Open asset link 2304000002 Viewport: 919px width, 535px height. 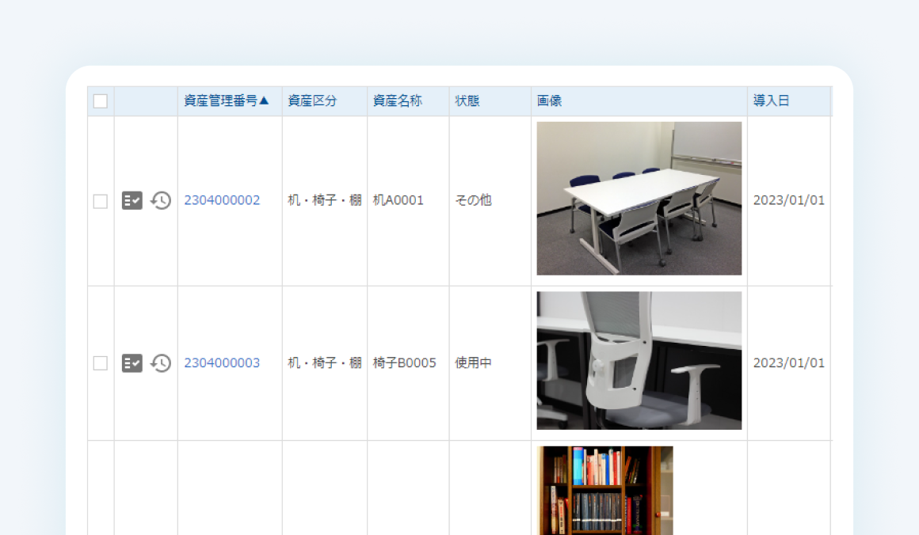pyautogui.click(x=222, y=200)
